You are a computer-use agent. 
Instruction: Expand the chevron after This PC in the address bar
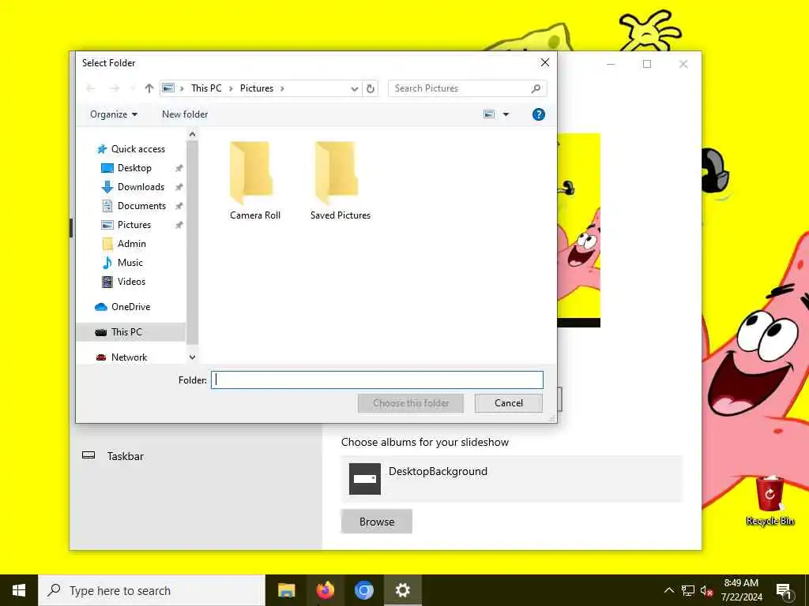point(231,88)
